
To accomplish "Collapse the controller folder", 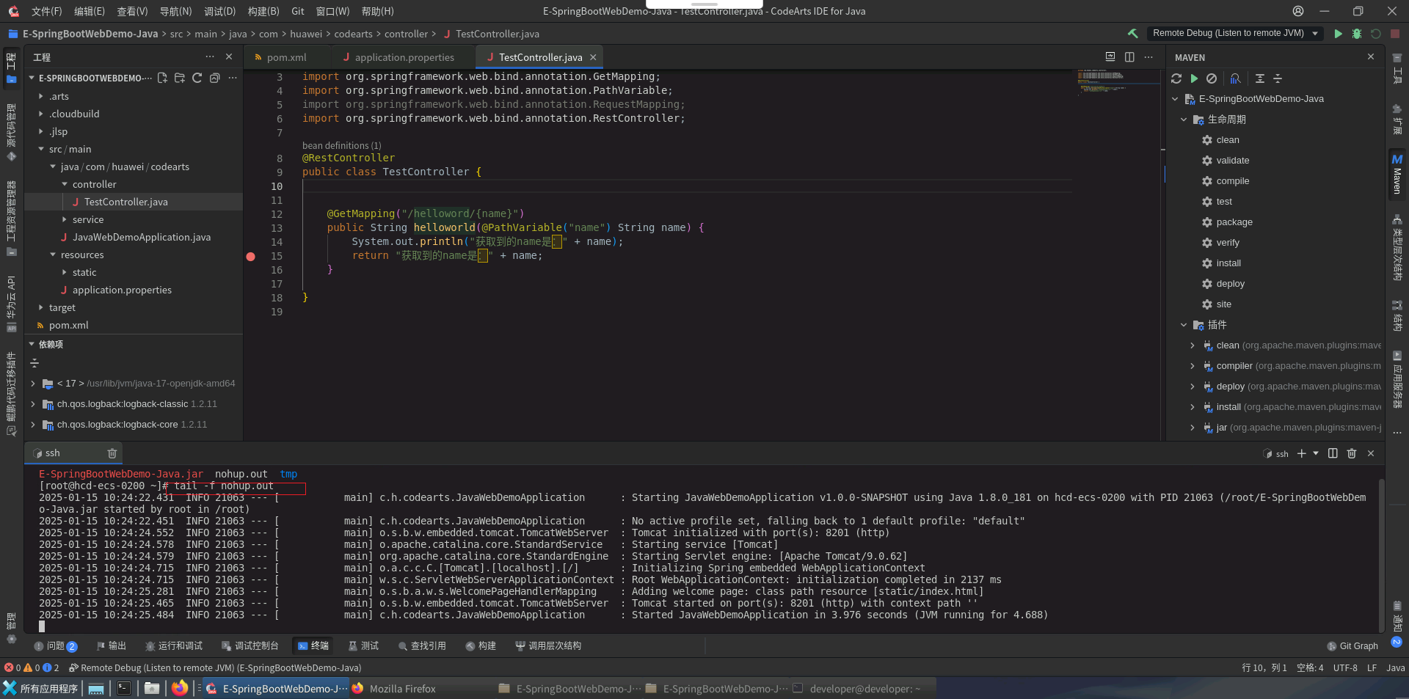I will click(x=65, y=184).
